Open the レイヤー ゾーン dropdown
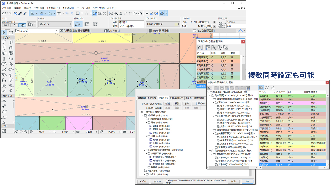 tap(55, 24)
